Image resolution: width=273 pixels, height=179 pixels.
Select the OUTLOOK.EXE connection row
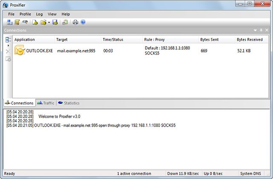[x=128, y=50]
